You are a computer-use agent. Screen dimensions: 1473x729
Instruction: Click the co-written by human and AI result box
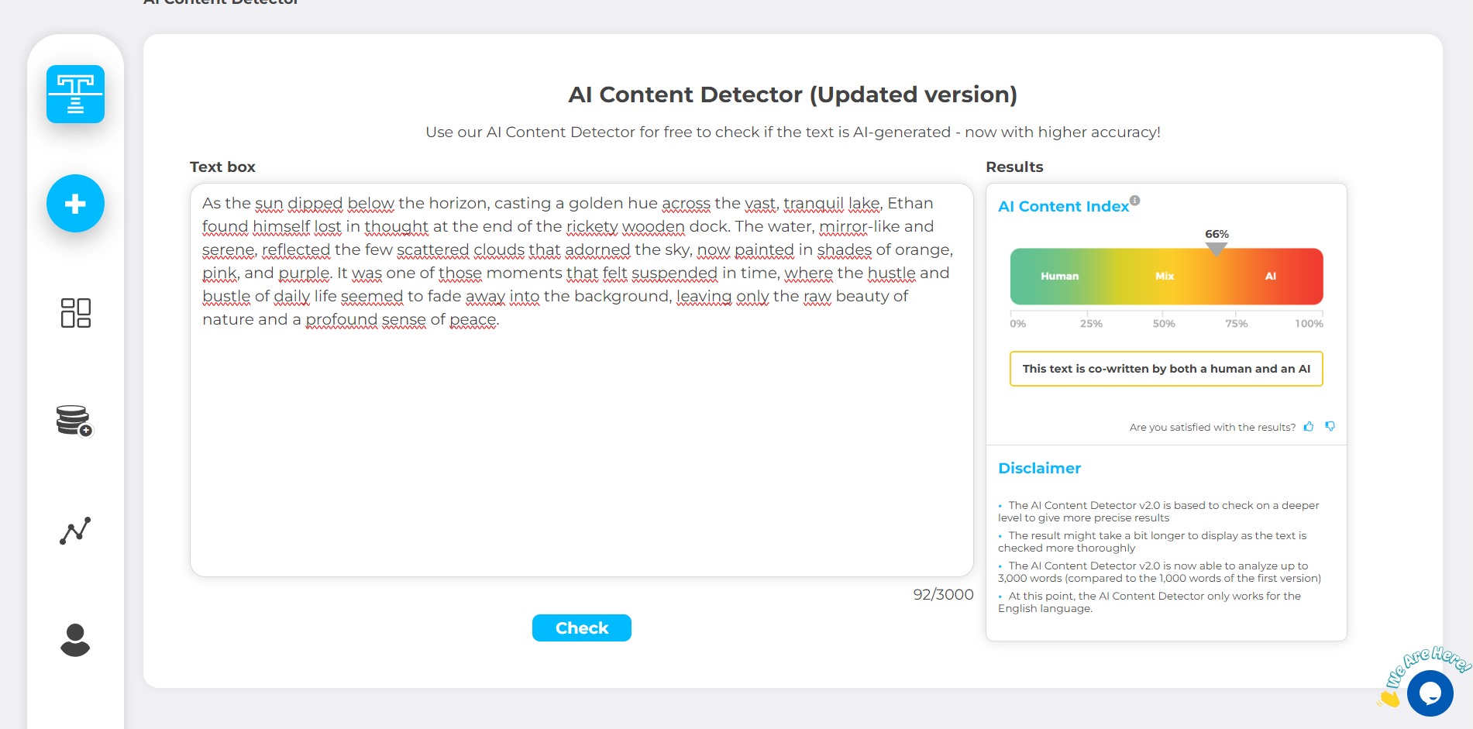1166,369
